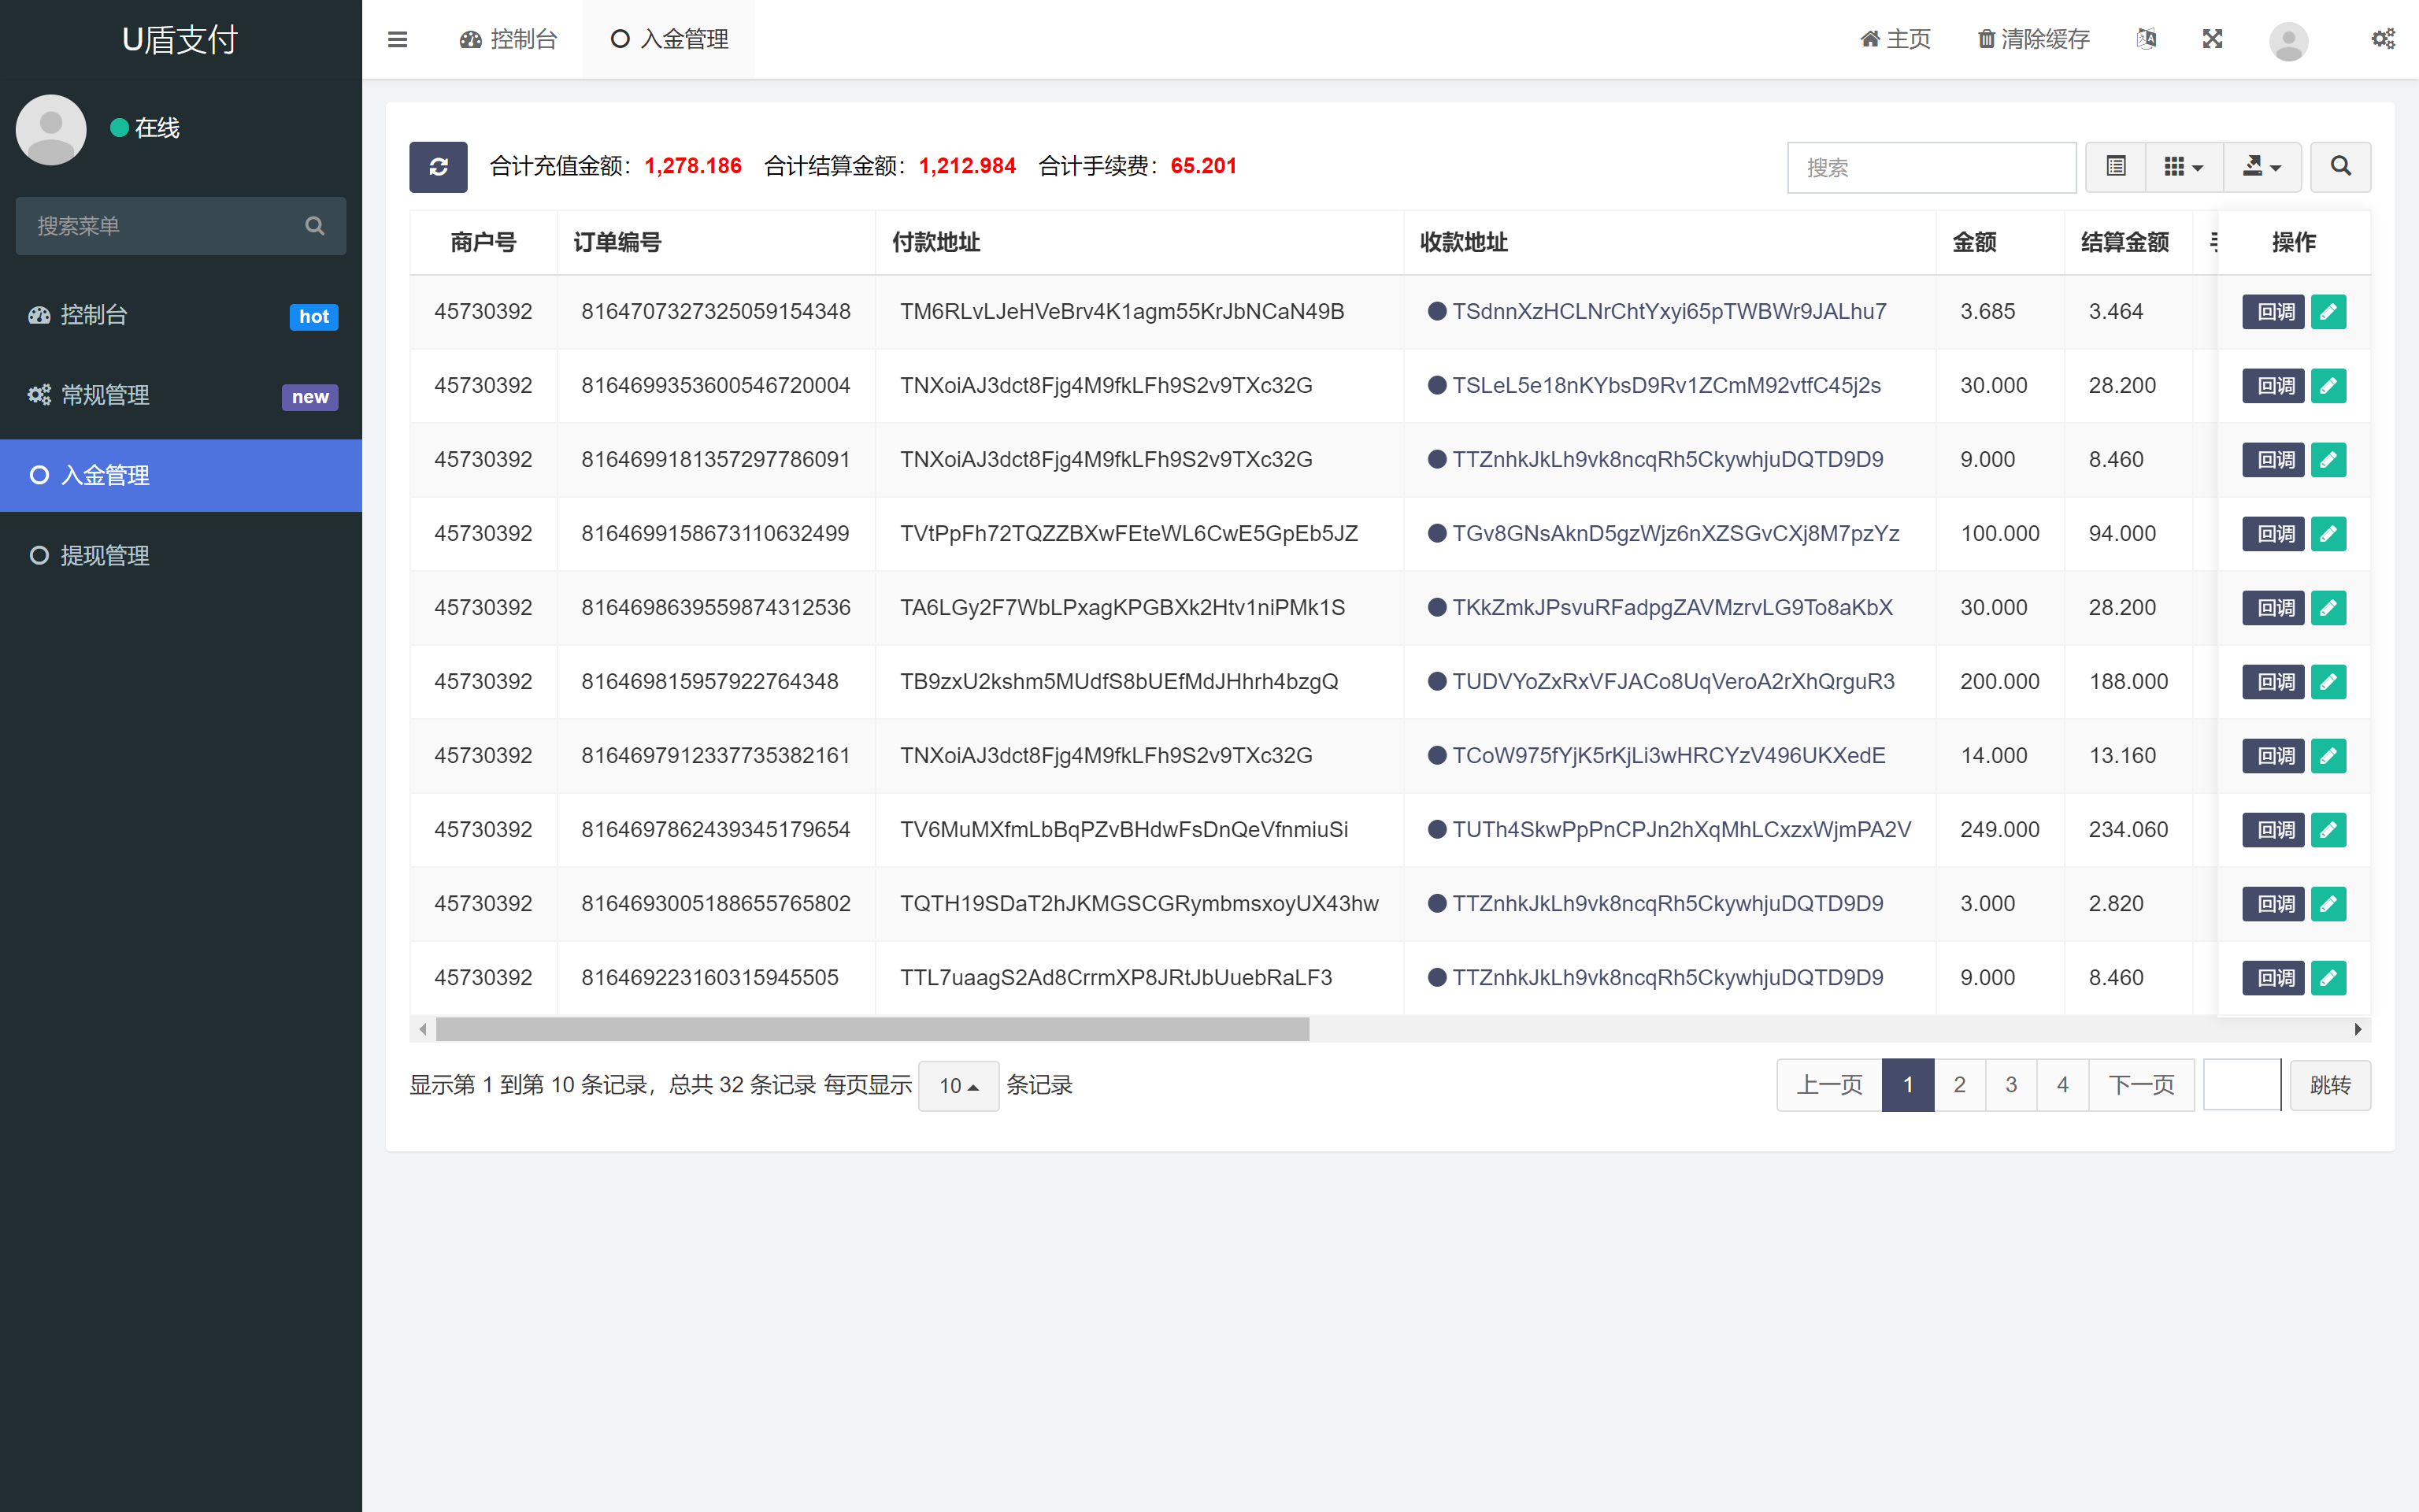The height and width of the screenshot is (1512, 2419).
Task: Click search icon in sidebar menu search
Action: tap(315, 226)
